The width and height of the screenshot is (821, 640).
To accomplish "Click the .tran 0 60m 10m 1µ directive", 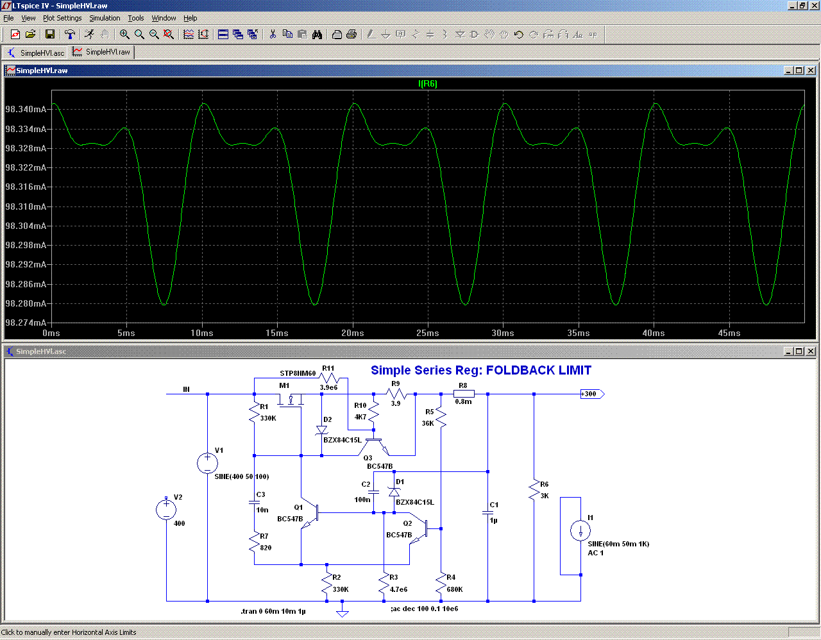I will click(273, 611).
